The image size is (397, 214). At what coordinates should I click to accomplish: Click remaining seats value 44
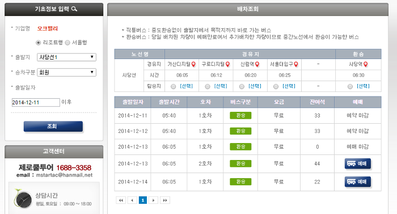(x=317, y=164)
